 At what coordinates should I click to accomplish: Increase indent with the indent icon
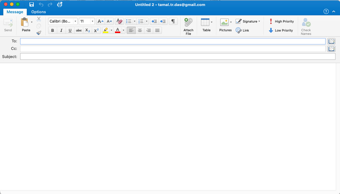pos(163,21)
